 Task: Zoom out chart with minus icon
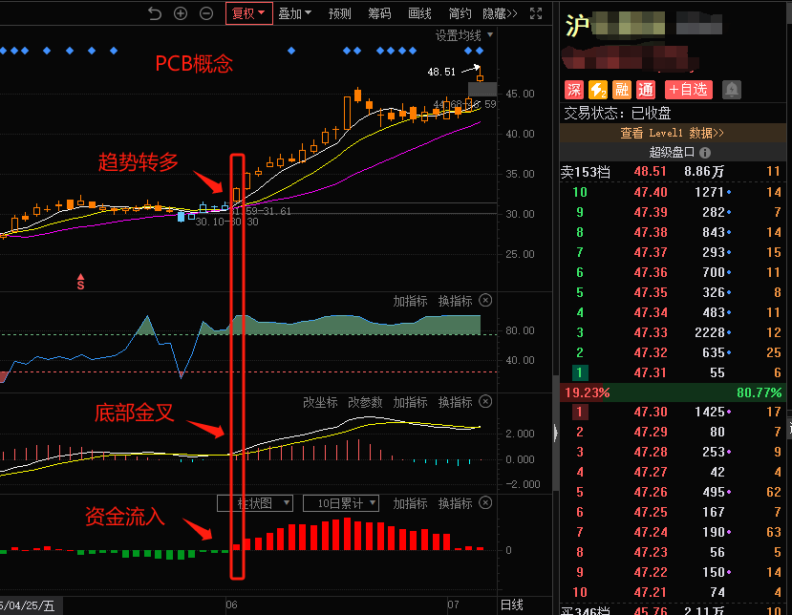pos(206,13)
